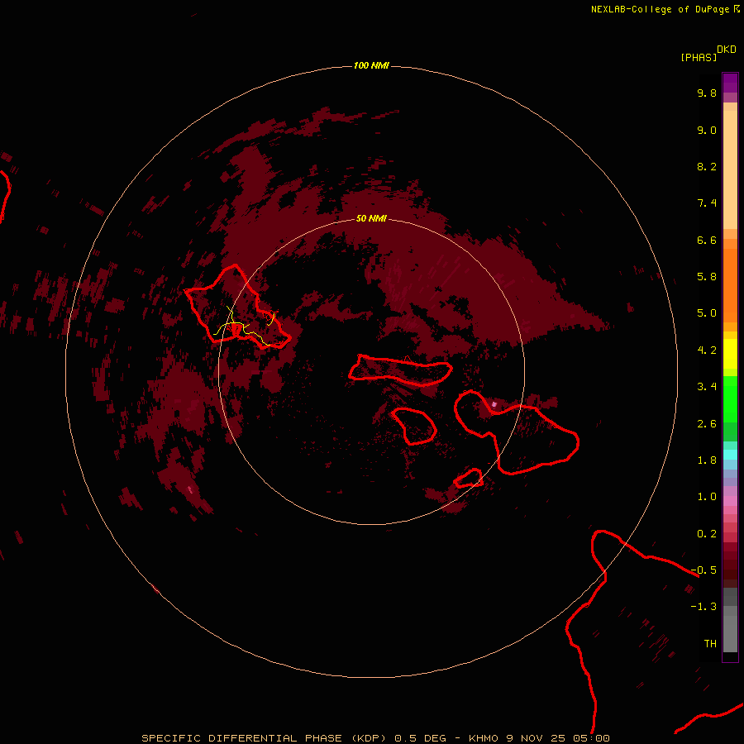Click the pink KDP pixel near Maui
The height and width of the screenshot is (744, 744).
494,404
